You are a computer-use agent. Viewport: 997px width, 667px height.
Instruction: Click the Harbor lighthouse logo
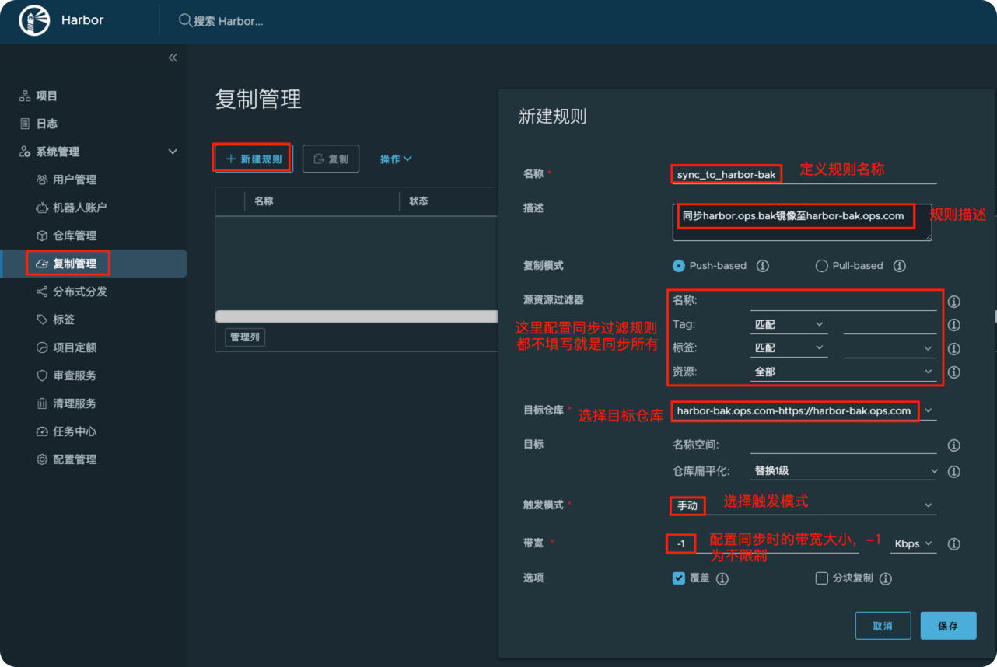(34, 21)
